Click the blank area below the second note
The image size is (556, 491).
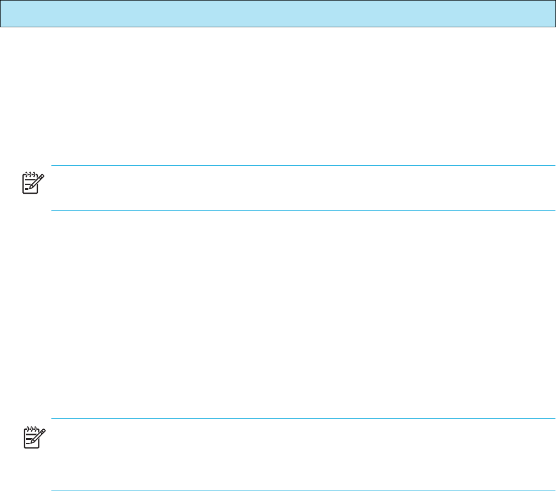(278, 484)
